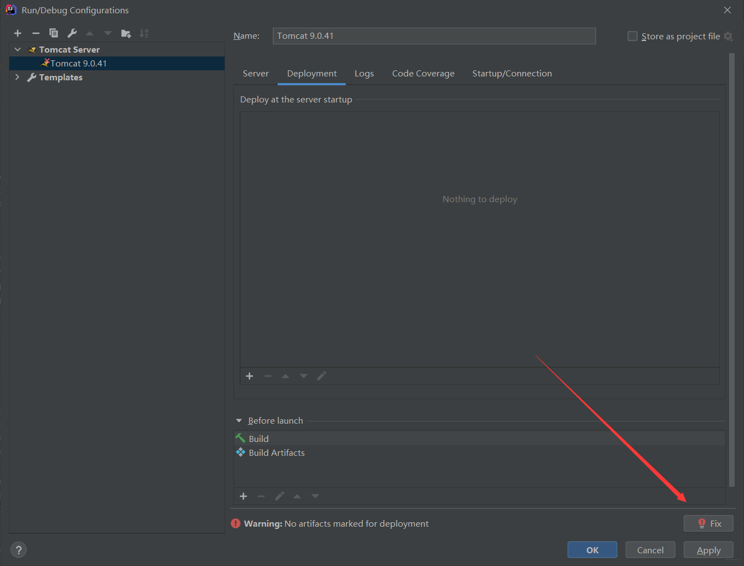Remove artifact from deploy list
Image resolution: width=744 pixels, height=566 pixels.
(268, 376)
